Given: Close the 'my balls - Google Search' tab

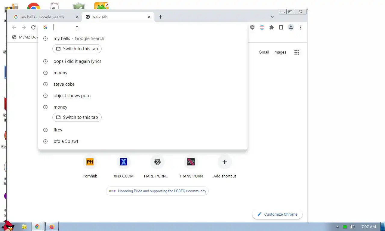Looking at the screenshot, I should click(77, 17).
